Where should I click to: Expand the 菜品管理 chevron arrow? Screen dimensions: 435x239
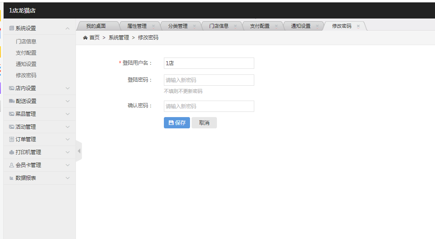[x=67, y=114]
